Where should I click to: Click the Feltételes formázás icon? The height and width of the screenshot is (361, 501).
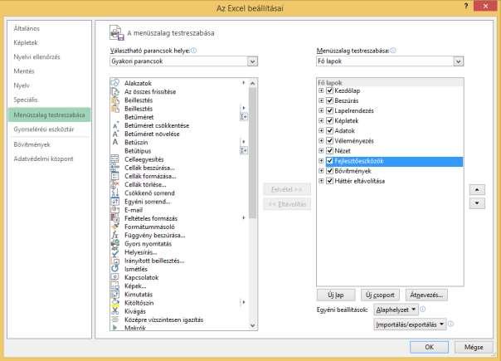click(114, 218)
